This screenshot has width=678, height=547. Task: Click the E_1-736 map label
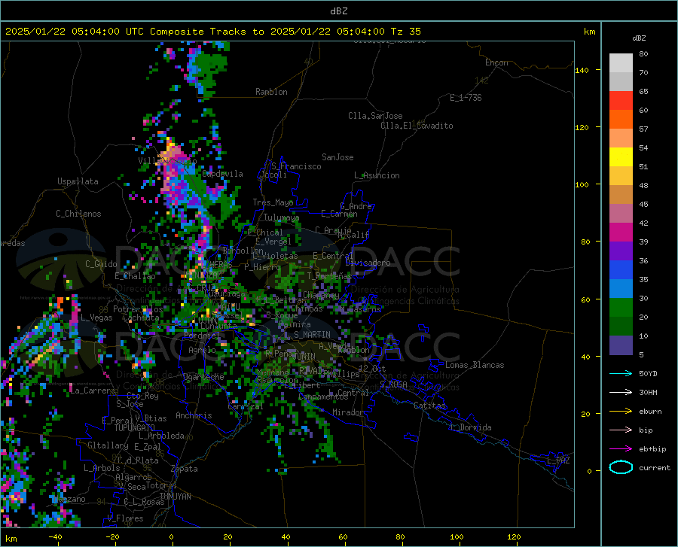click(x=466, y=98)
